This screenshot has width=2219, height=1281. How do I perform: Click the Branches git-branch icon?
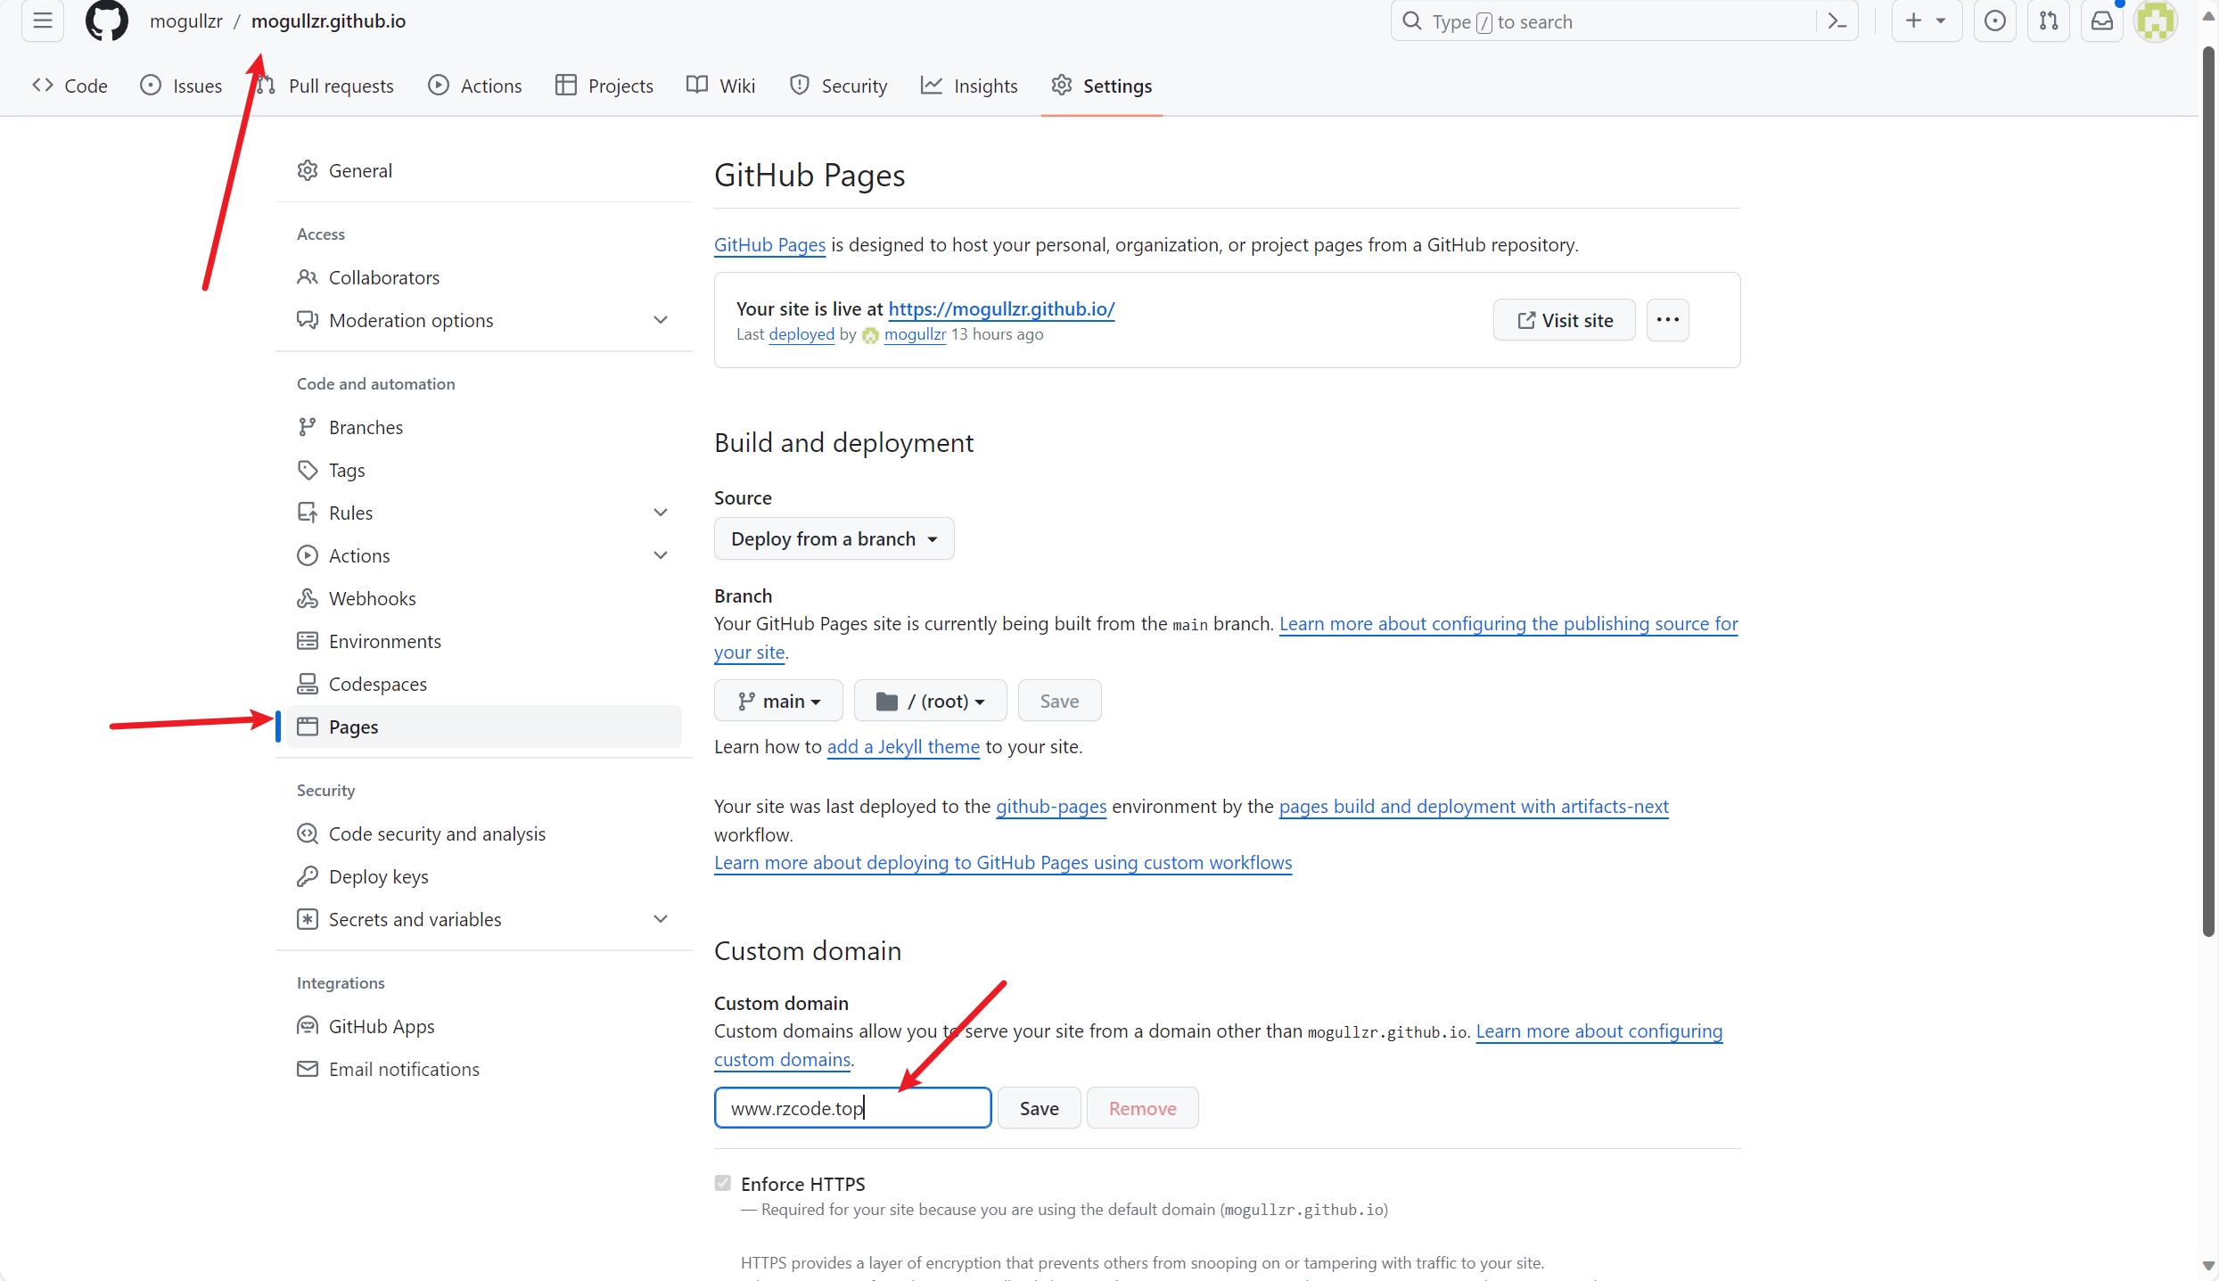[x=308, y=427]
